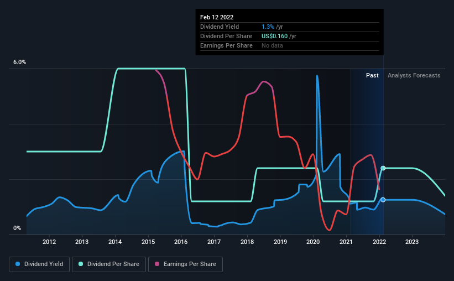Click the US$0.160 dividend per share value
Viewport: 454px width, 281px height.
274,36
